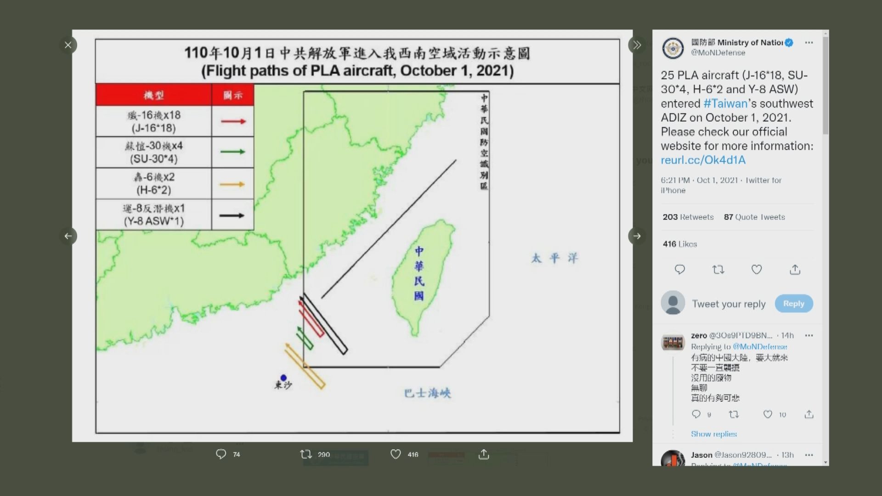This screenshot has width=882, height=496.
Task: Click the retweet icon showing 290
Action: coord(305,454)
